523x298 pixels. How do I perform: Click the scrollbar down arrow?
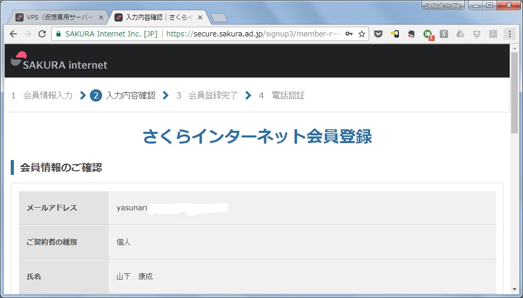[514, 289]
